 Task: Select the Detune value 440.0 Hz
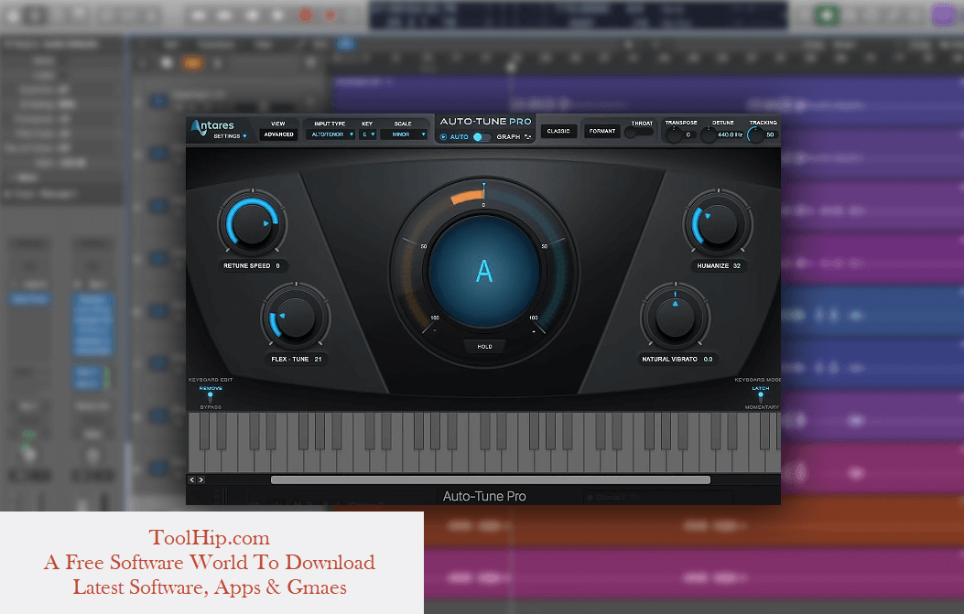[x=730, y=135]
